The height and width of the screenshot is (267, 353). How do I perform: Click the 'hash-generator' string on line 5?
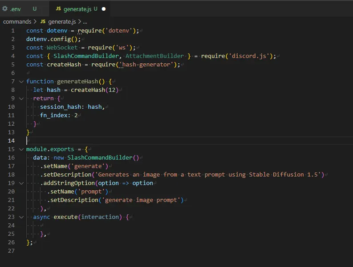tap(146, 65)
